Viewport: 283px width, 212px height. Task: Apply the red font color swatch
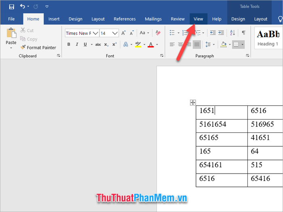coord(151,44)
